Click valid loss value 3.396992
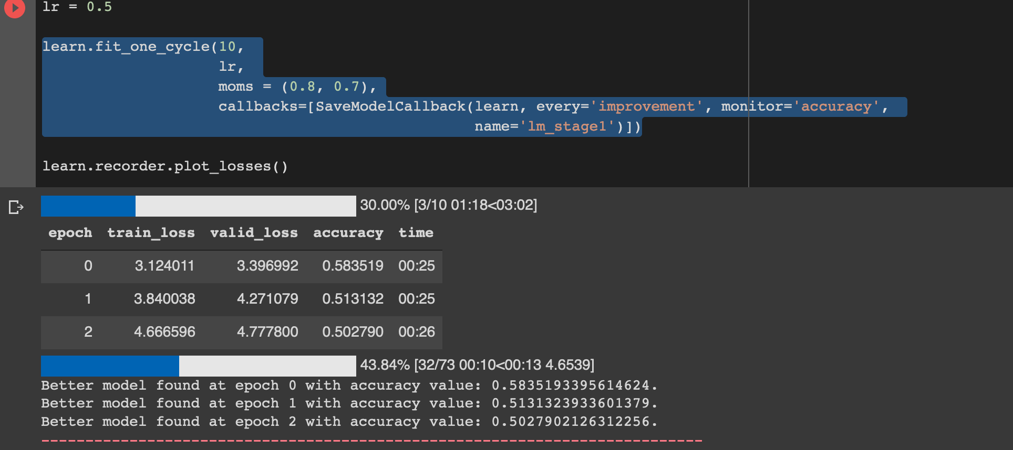Viewport: 1013px width, 450px height. pyautogui.click(x=267, y=266)
